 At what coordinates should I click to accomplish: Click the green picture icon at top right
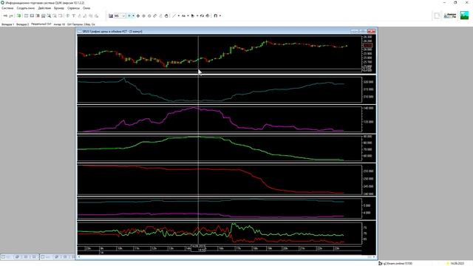464,16
